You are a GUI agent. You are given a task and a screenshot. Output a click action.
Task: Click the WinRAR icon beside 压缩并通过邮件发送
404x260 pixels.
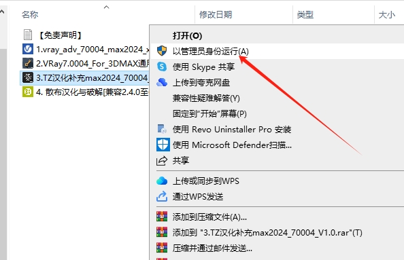(162, 248)
